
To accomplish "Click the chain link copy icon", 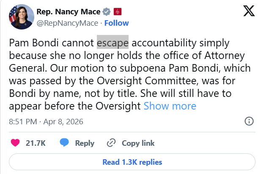I will click(112, 143).
